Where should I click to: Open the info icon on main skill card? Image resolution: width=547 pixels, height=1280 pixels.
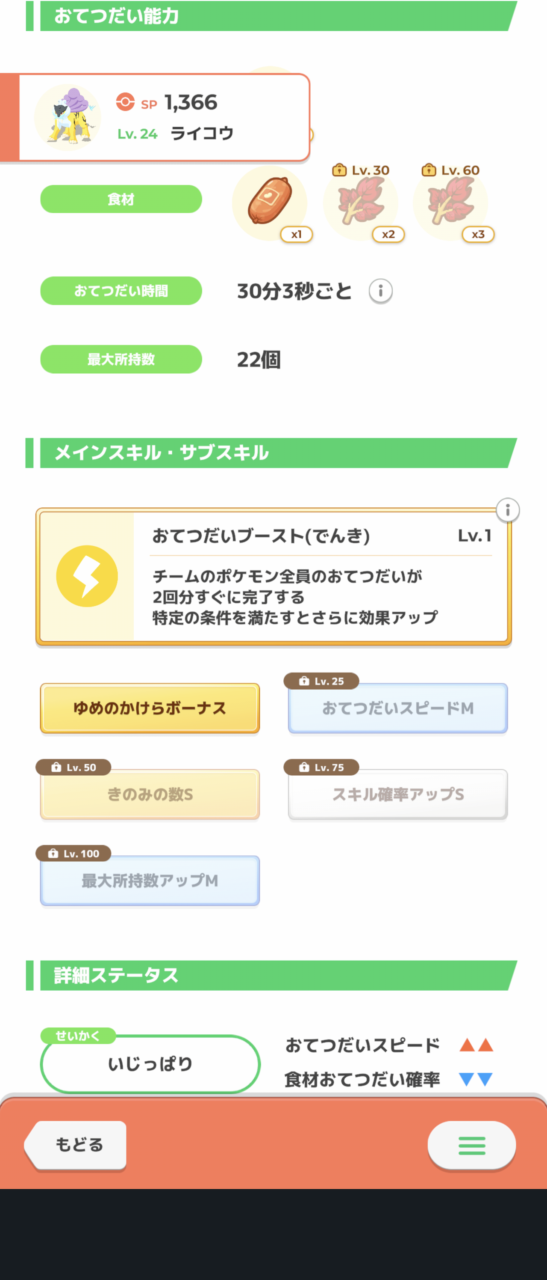click(x=508, y=510)
